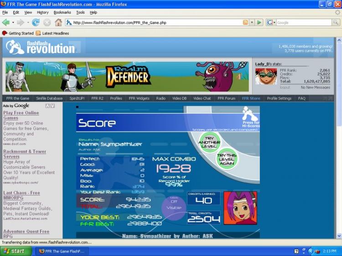Open the File menu
Screen dimensions: 342x256
5,12
